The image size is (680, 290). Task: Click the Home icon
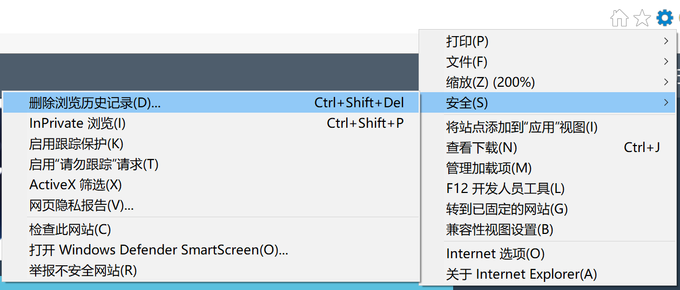click(x=619, y=18)
